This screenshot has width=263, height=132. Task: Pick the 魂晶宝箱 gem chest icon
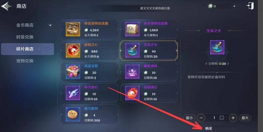click(73, 72)
